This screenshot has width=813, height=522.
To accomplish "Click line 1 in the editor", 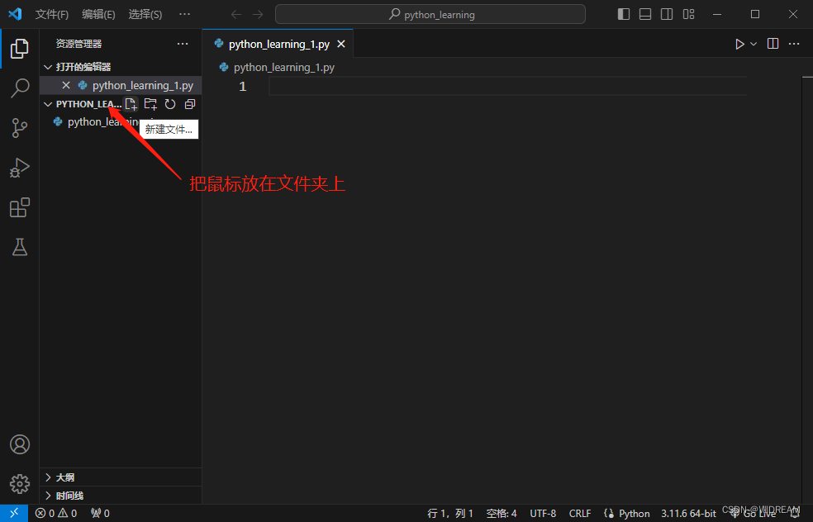I will [507, 86].
